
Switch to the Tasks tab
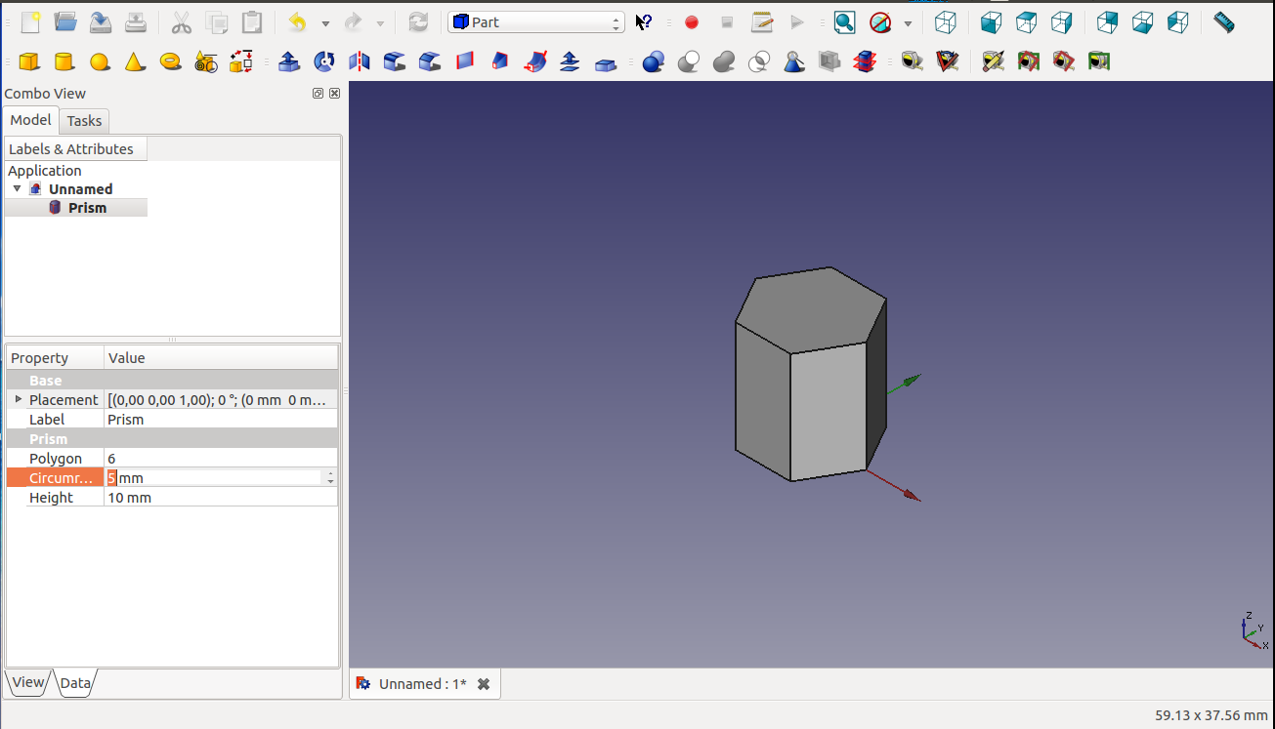pyautogui.click(x=84, y=121)
